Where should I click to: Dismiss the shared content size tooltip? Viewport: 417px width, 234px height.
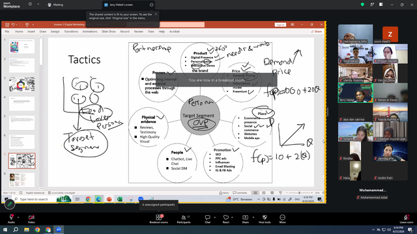156,14
